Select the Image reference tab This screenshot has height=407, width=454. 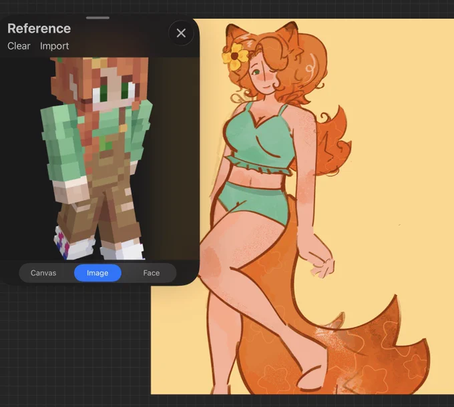pos(97,273)
